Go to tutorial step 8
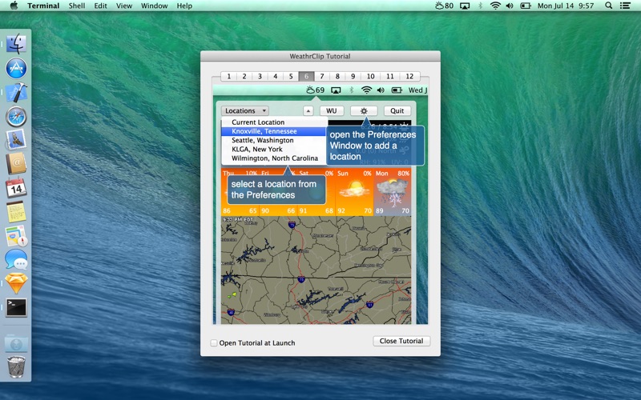The image size is (641, 400). click(337, 76)
